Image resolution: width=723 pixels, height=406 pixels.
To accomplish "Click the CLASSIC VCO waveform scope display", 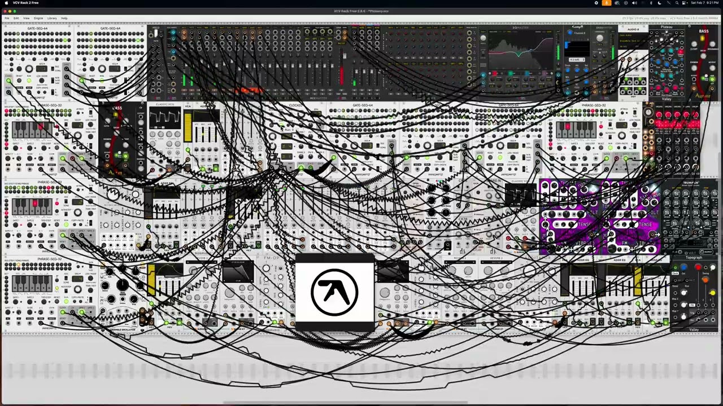I will [165, 118].
